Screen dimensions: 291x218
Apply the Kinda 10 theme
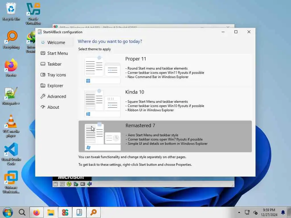coord(165,103)
